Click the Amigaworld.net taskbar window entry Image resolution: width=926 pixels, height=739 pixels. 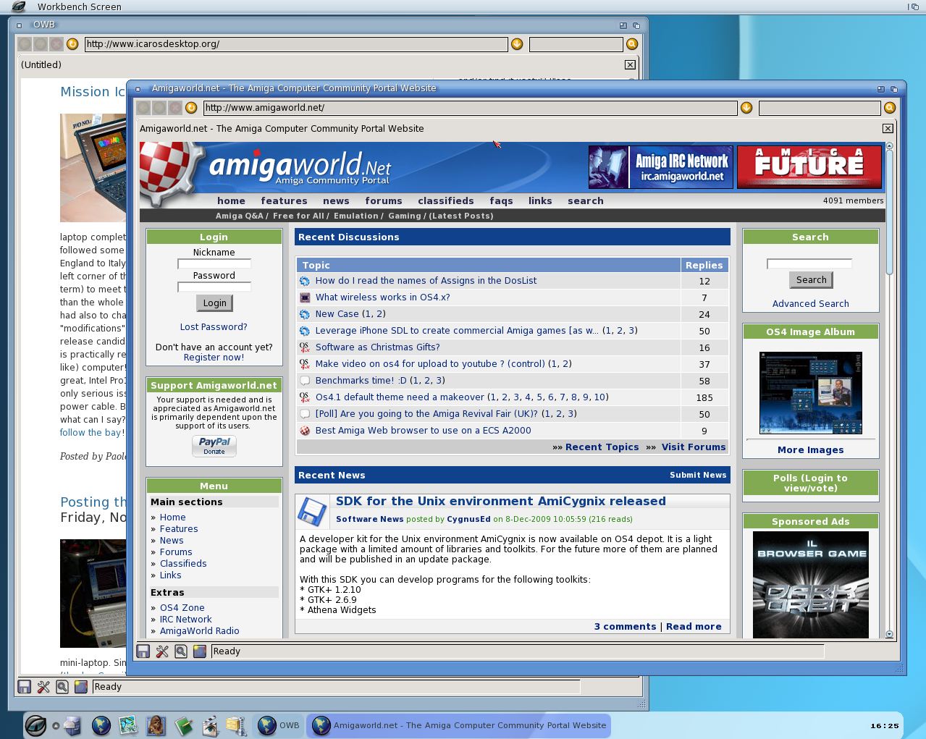point(459,725)
